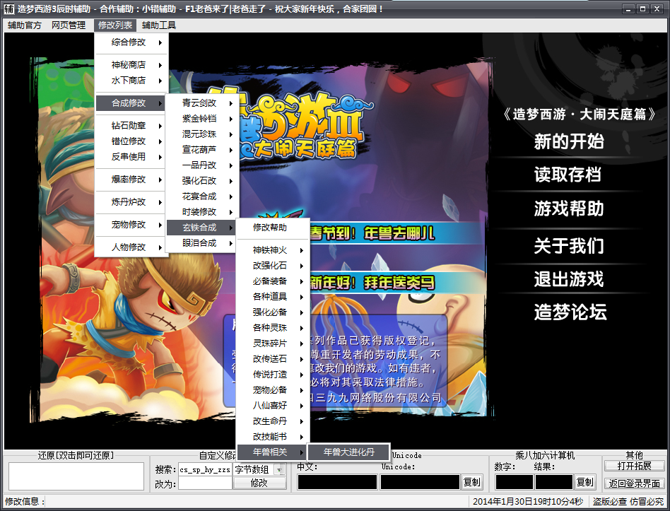Image resolution: width=670 pixels, height=511 pixels.
Task: Open the 辅助官方 menu
Action: coord(25,25)
